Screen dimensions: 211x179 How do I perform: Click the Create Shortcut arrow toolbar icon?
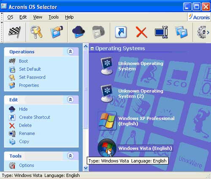pos(121,32)
